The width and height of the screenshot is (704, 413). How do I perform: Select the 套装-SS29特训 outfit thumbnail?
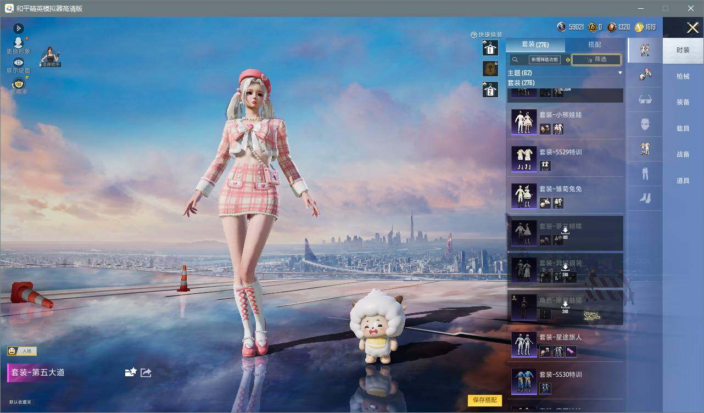(x=524, y=159)
